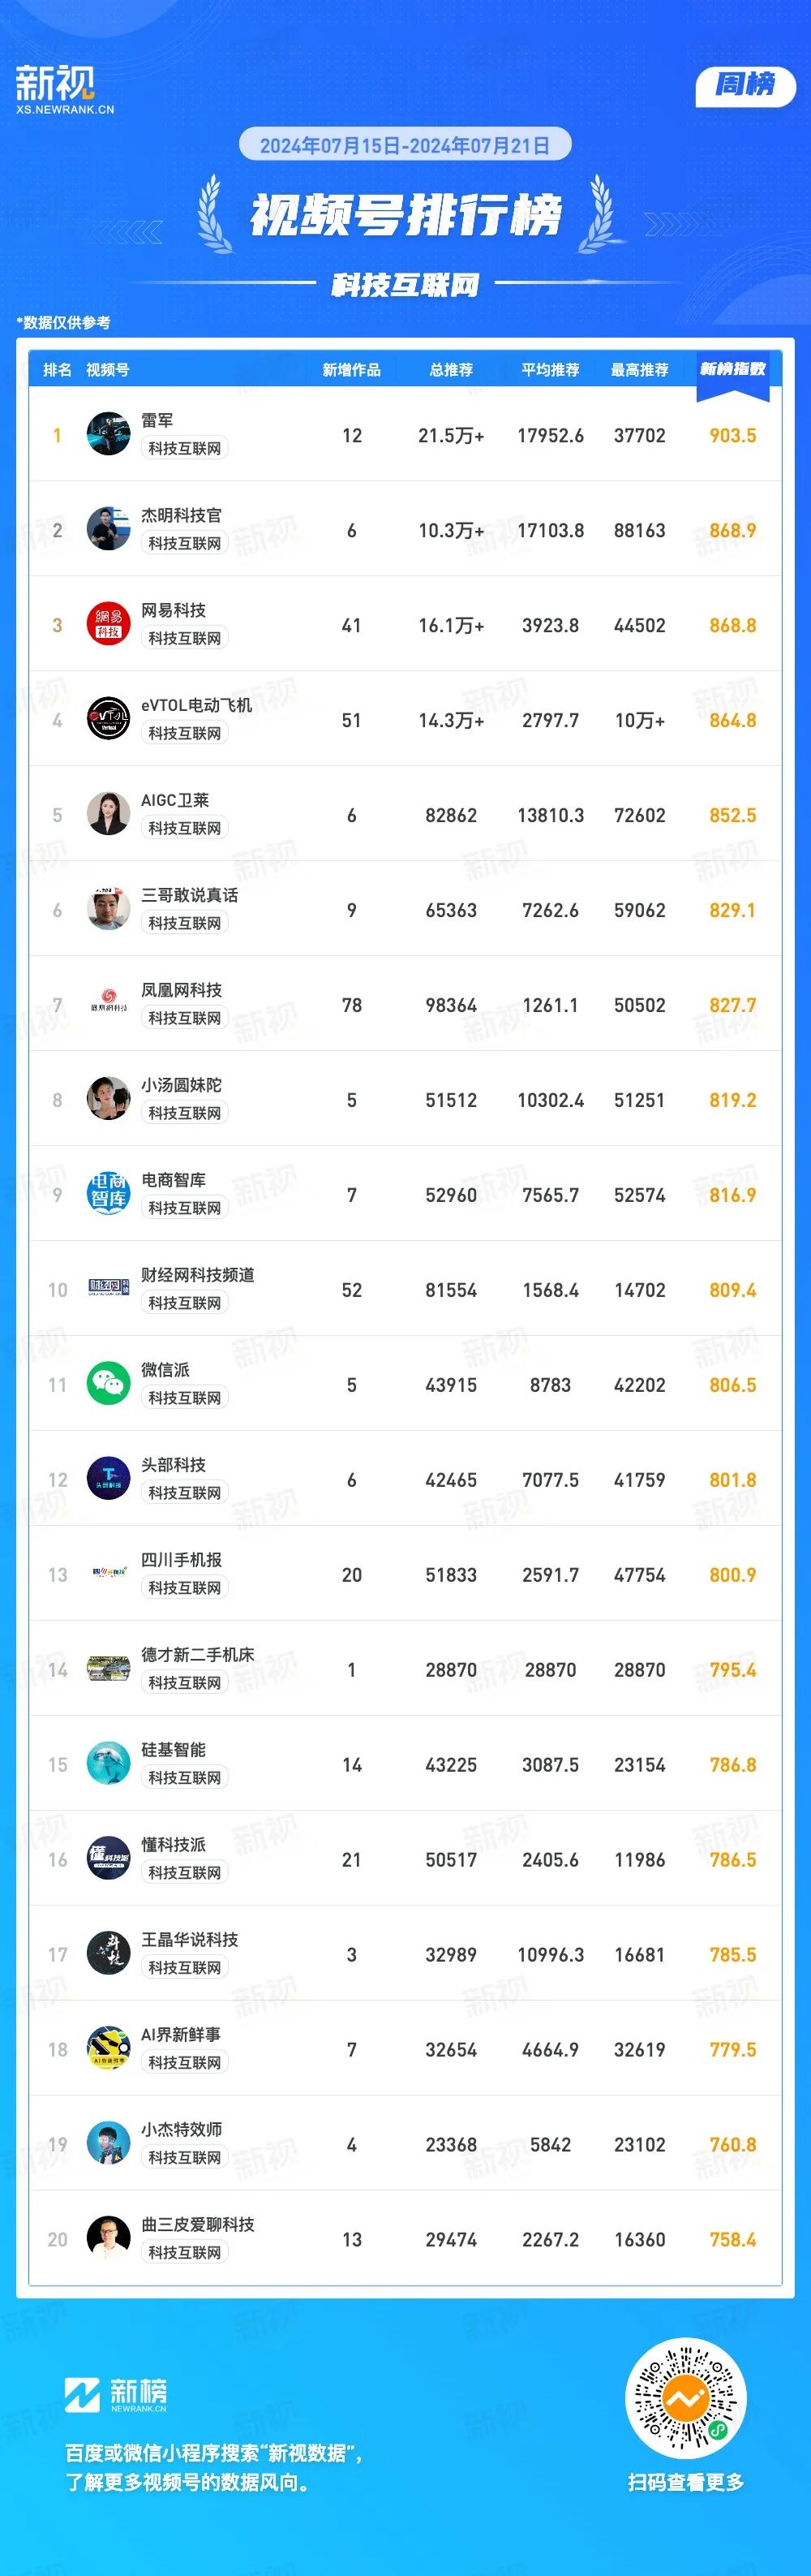Screen dimensions: 811x2576
Task: Select the 新增作品 column header
Action: click(x=351, y=370)
